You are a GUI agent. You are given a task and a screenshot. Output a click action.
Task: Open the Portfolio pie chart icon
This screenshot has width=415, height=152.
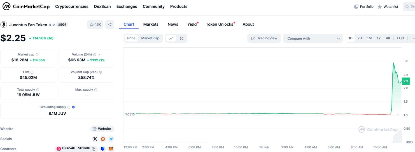click(356, 6)
